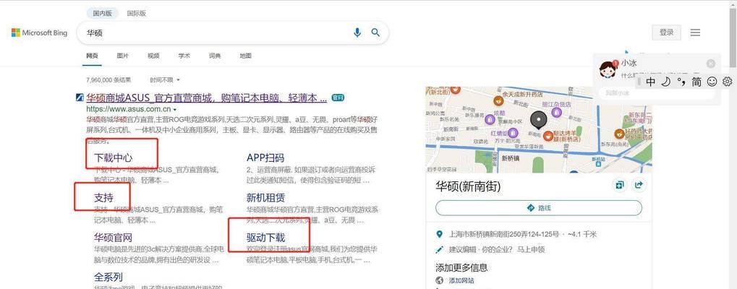
Task: Open 华硕商城ASUS 官方直营商城 result title
Action: coord(206,98)
